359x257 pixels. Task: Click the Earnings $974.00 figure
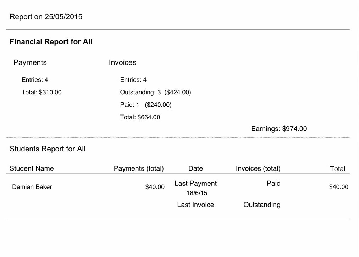click(279, 129)
